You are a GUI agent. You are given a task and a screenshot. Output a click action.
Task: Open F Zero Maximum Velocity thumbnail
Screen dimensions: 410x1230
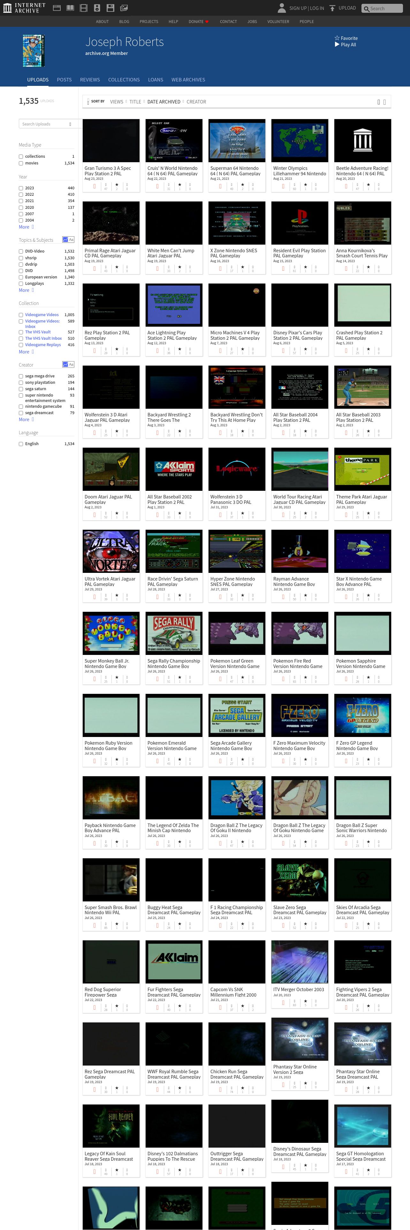(300, 716)
